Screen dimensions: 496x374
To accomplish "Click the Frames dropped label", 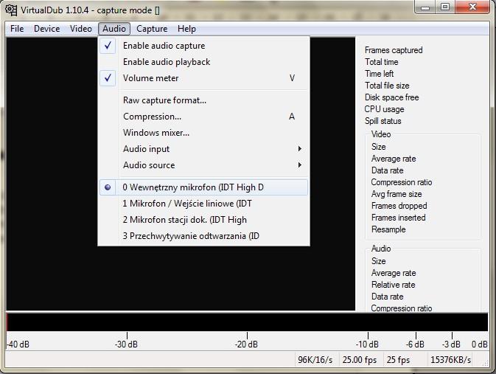I will [399, 206].
